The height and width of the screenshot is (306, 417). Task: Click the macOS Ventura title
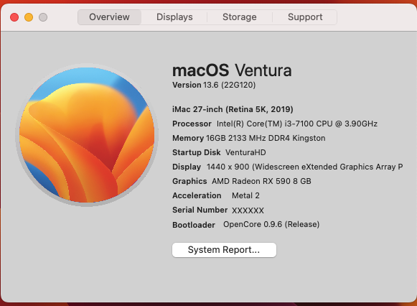coord(232,70)
